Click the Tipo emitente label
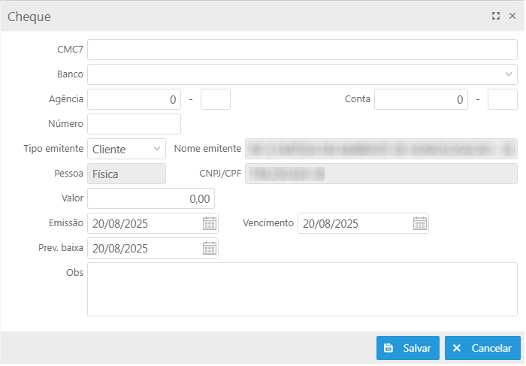This screenshot has height=366, width=526. 53,149
